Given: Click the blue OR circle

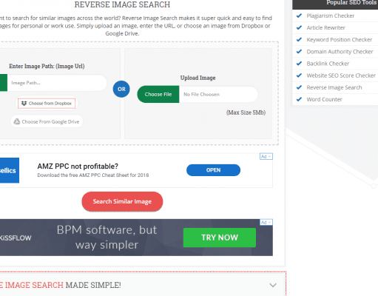Looking at the screenshot, I should [x=121, y=89].
